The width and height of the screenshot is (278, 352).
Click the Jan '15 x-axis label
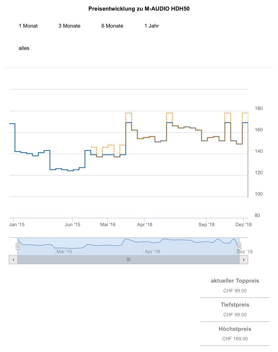tap(17, 225)
